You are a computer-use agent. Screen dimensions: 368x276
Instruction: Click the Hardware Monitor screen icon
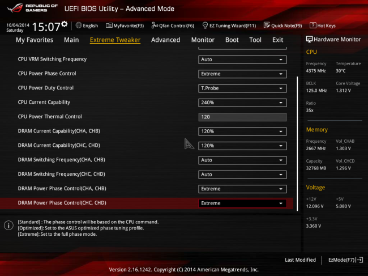pos(309,39)
